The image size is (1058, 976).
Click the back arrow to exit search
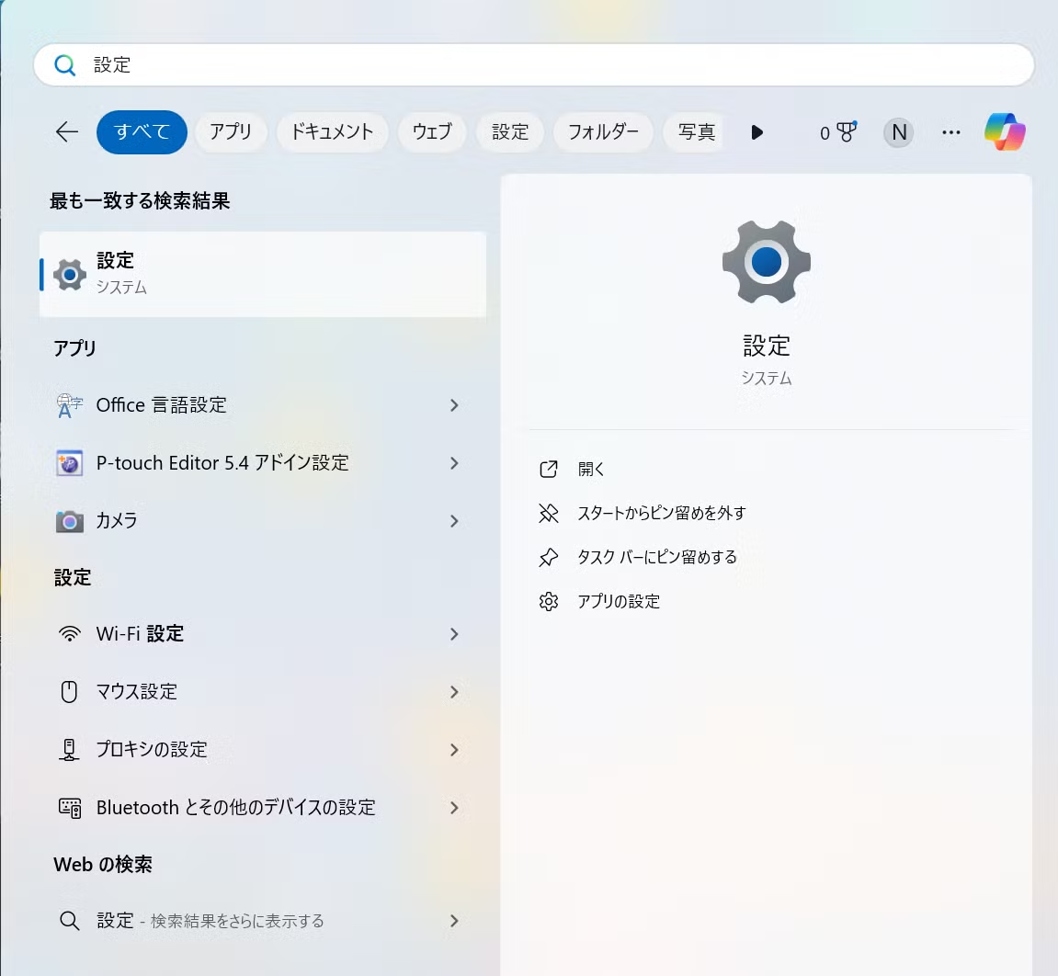(66, 132)
